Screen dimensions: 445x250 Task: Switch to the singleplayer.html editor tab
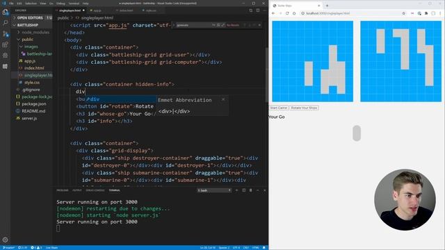(70, 10)
